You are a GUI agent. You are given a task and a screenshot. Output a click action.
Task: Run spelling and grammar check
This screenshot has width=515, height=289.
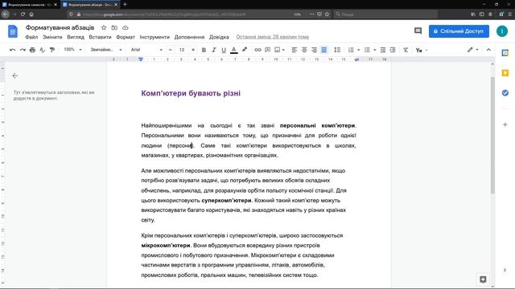coord(42,50)
